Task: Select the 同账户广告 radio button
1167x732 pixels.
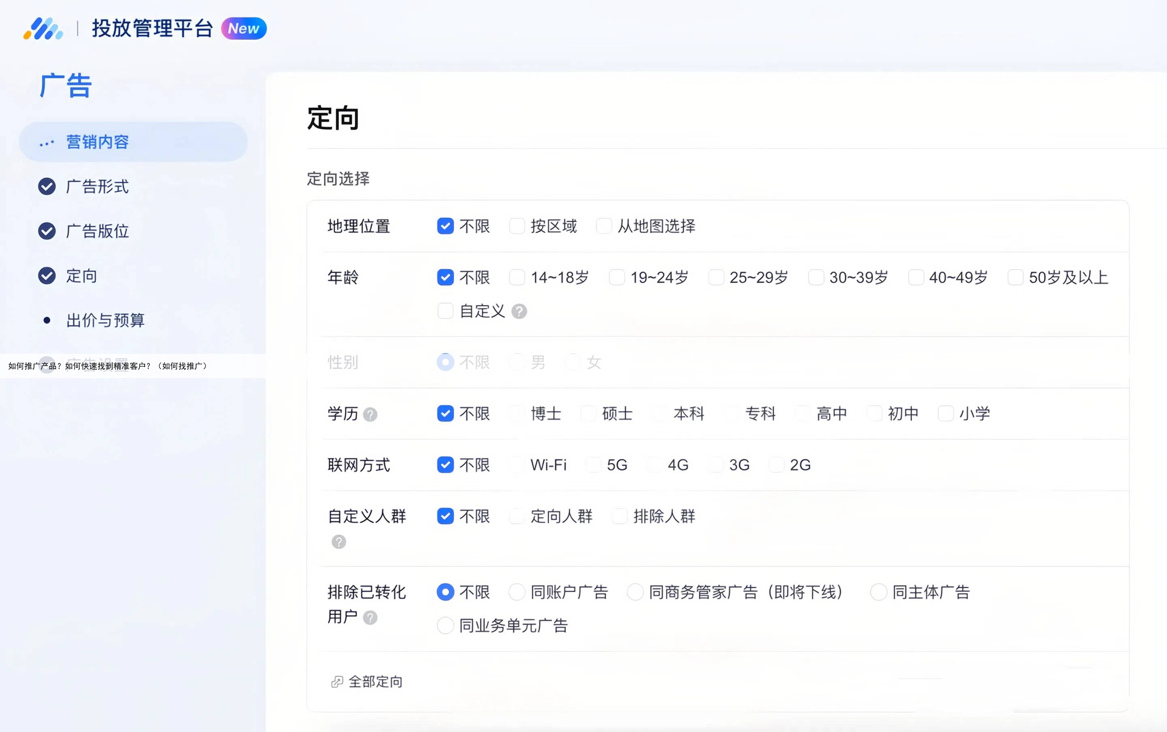Action: [x=517, y=592]
